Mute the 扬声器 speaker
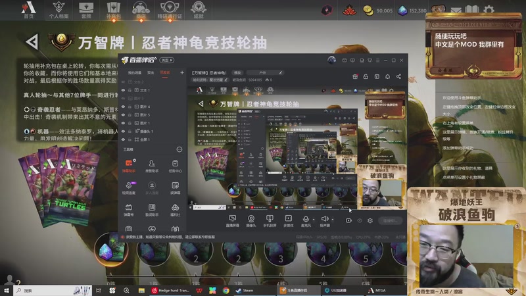This screenshot has width=526, height=296. [324, 221]
